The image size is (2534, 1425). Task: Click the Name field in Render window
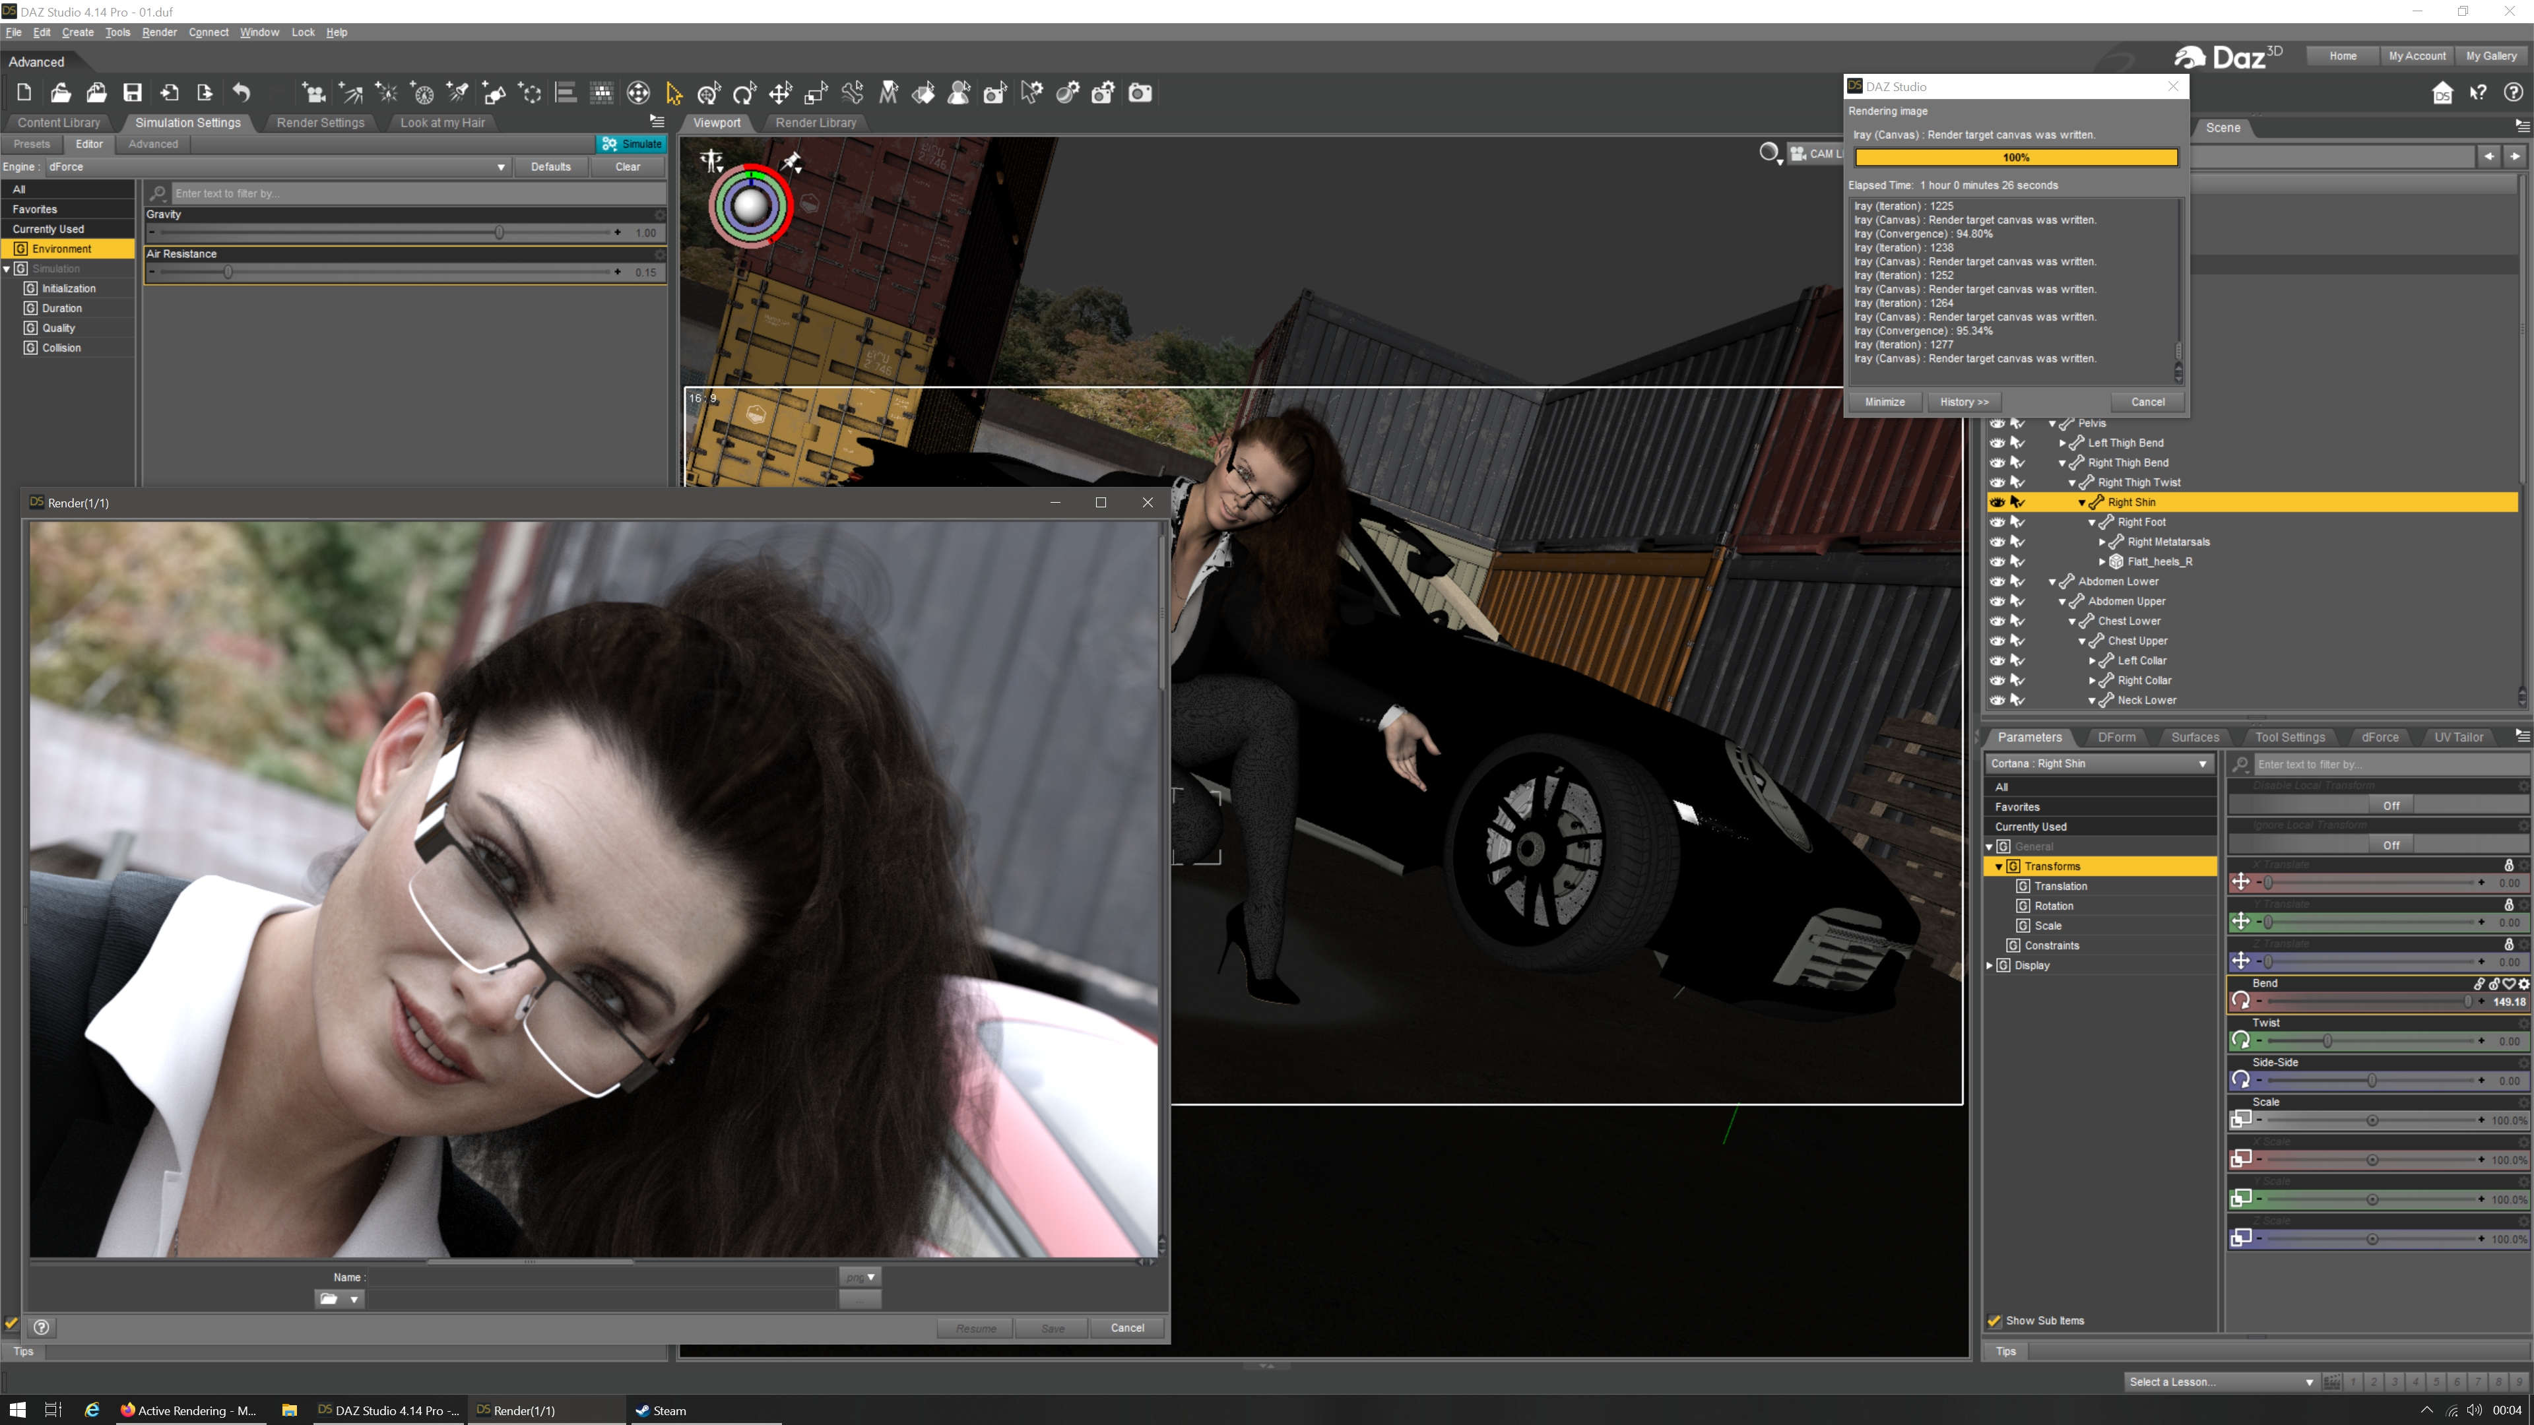pyautogui.click(x=602, y=1277)
